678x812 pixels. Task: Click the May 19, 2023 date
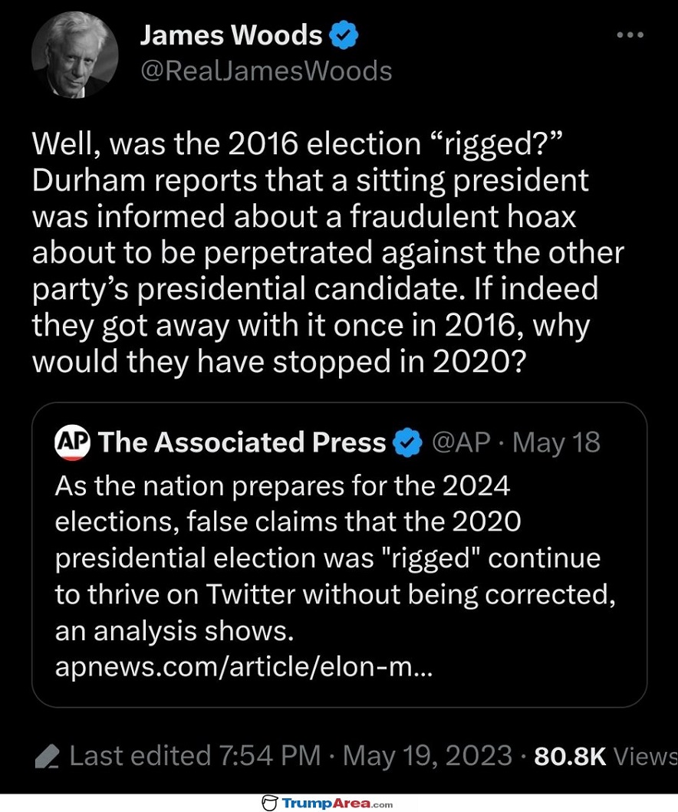[427, 757]
